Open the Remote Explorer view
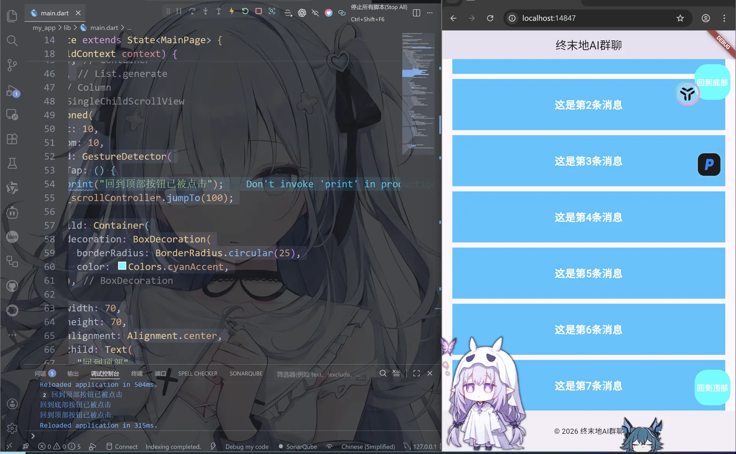The height and width of the screenshot is (454, 736). [12, 115]
